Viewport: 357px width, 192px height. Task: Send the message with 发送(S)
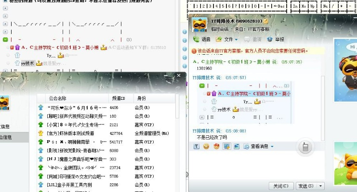(x=306, y=186)
